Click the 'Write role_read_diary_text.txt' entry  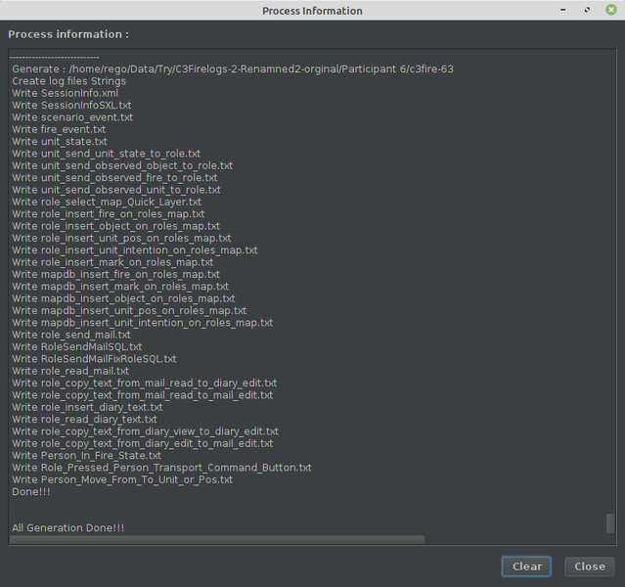[x=84, y=419]
